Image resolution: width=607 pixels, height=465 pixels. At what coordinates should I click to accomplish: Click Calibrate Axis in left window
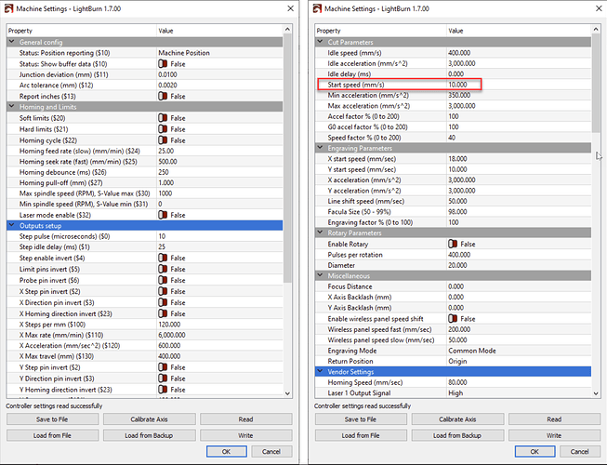[149, 419]
